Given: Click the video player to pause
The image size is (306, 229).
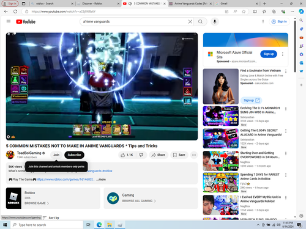Looking at the screenshot, I should click(x=102, y=86).
